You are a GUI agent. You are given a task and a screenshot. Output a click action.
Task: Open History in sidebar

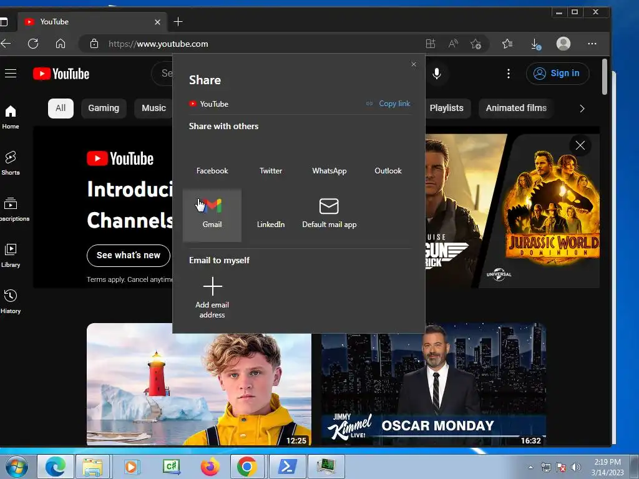[11, 301]
